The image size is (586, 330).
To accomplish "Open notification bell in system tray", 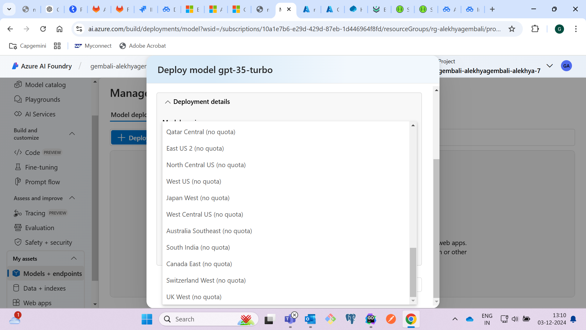I will pyautogui.click(x=573, y=319).
